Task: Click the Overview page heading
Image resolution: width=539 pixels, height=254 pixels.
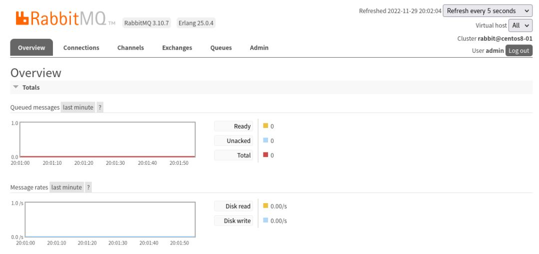Action: click(36, 73)
